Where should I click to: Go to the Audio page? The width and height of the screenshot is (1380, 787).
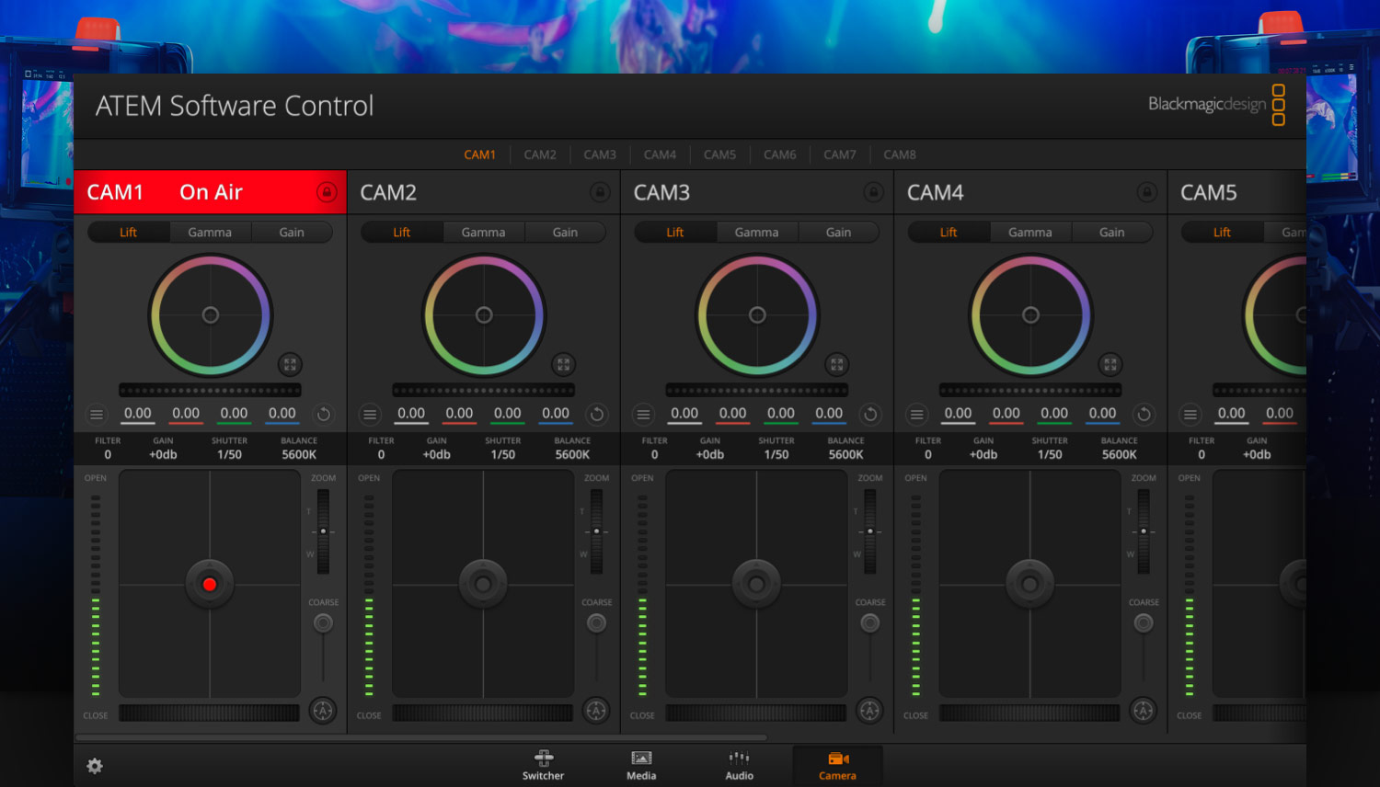click(740, 765)
